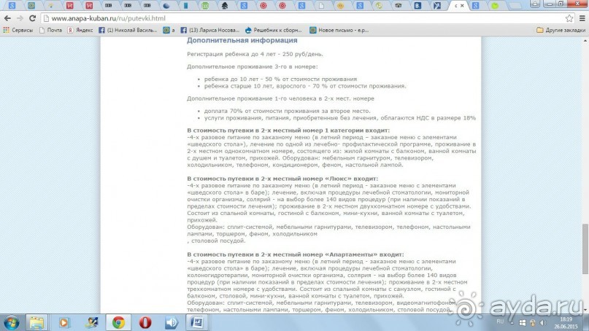
Task: Show hidden tray icons arrow
Action: 512,322
